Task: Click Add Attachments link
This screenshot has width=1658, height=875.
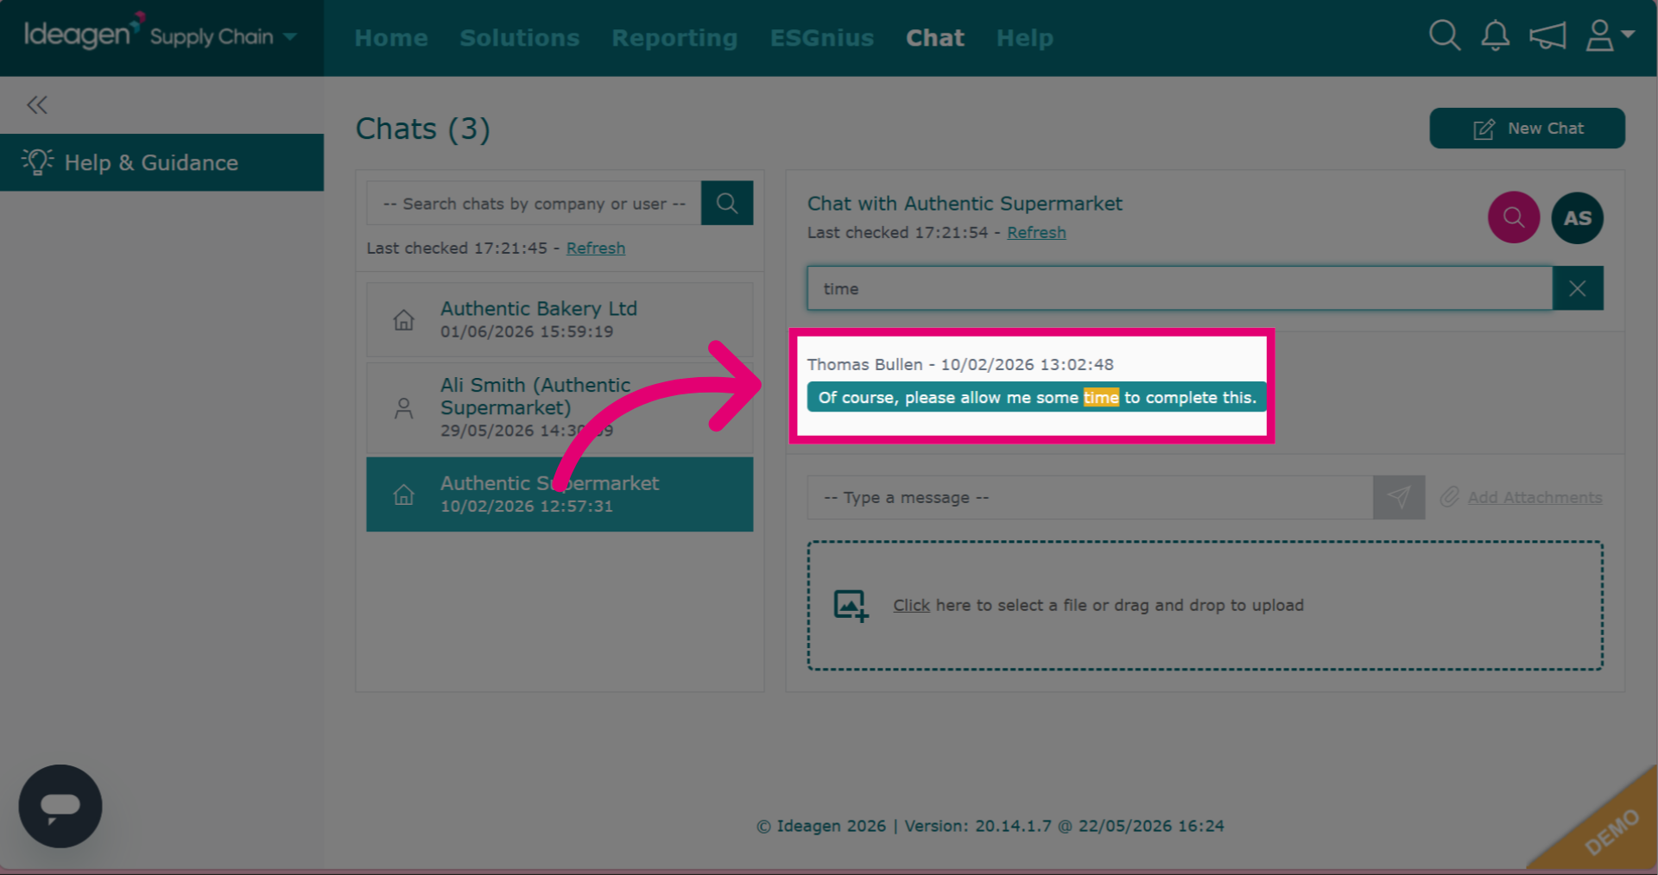Action: (1535, 498)
